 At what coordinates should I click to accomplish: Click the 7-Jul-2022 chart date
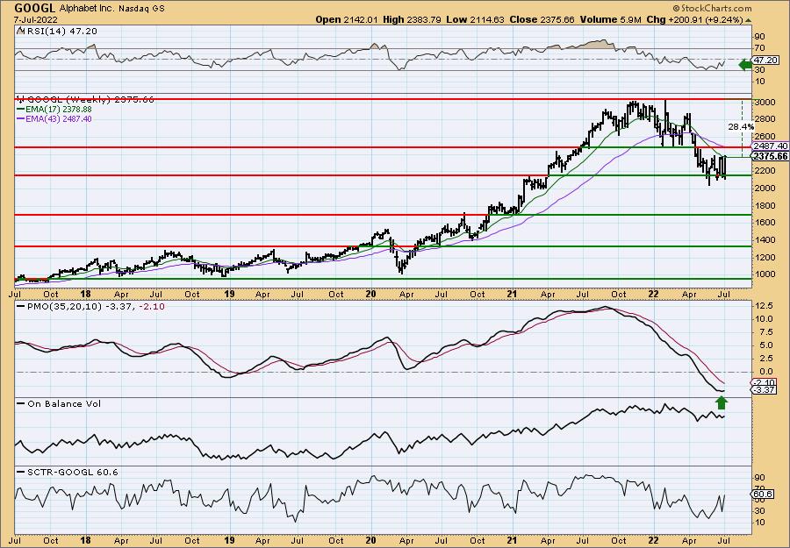pyautogui.click(x=36, y=19)
